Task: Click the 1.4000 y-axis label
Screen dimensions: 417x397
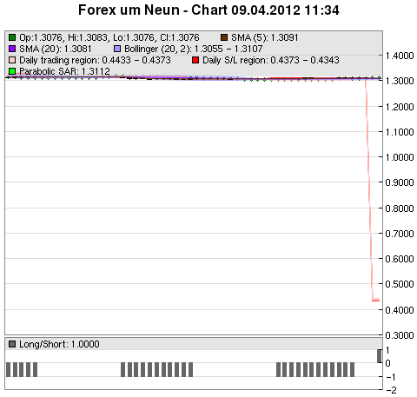Action: tap(400, 56)
